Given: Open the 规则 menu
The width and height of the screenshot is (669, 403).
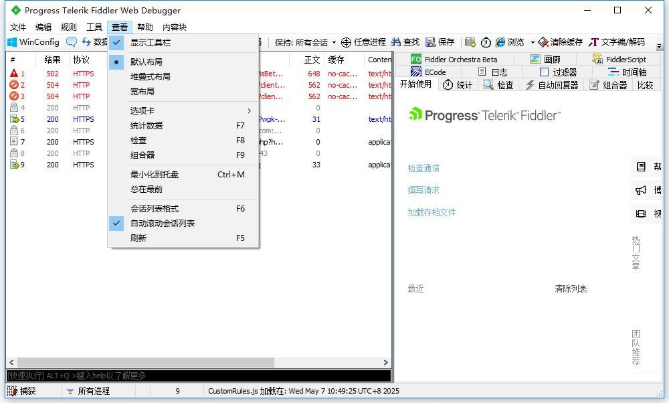Looking at the screenshot, I should click(x=69, y=27).
